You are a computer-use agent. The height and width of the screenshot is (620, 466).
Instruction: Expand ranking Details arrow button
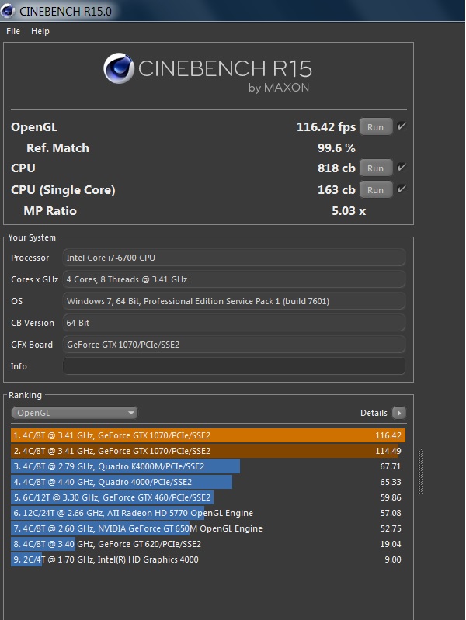(399, 413)
